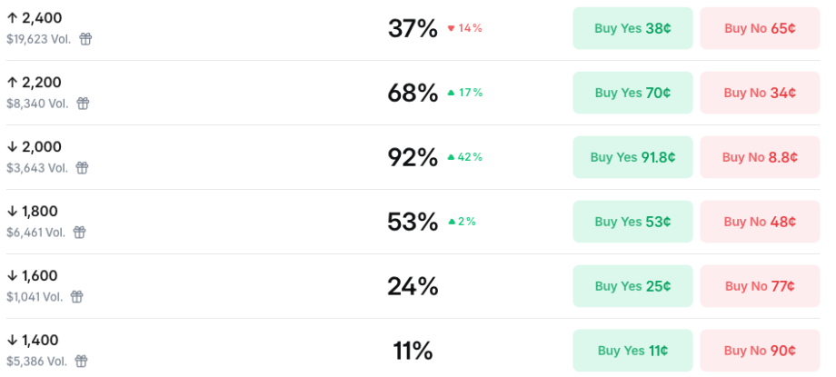Screen dimensions: 836x377
Task: Click gift icon in the ↓ 1,800 row
Action: 79,233
